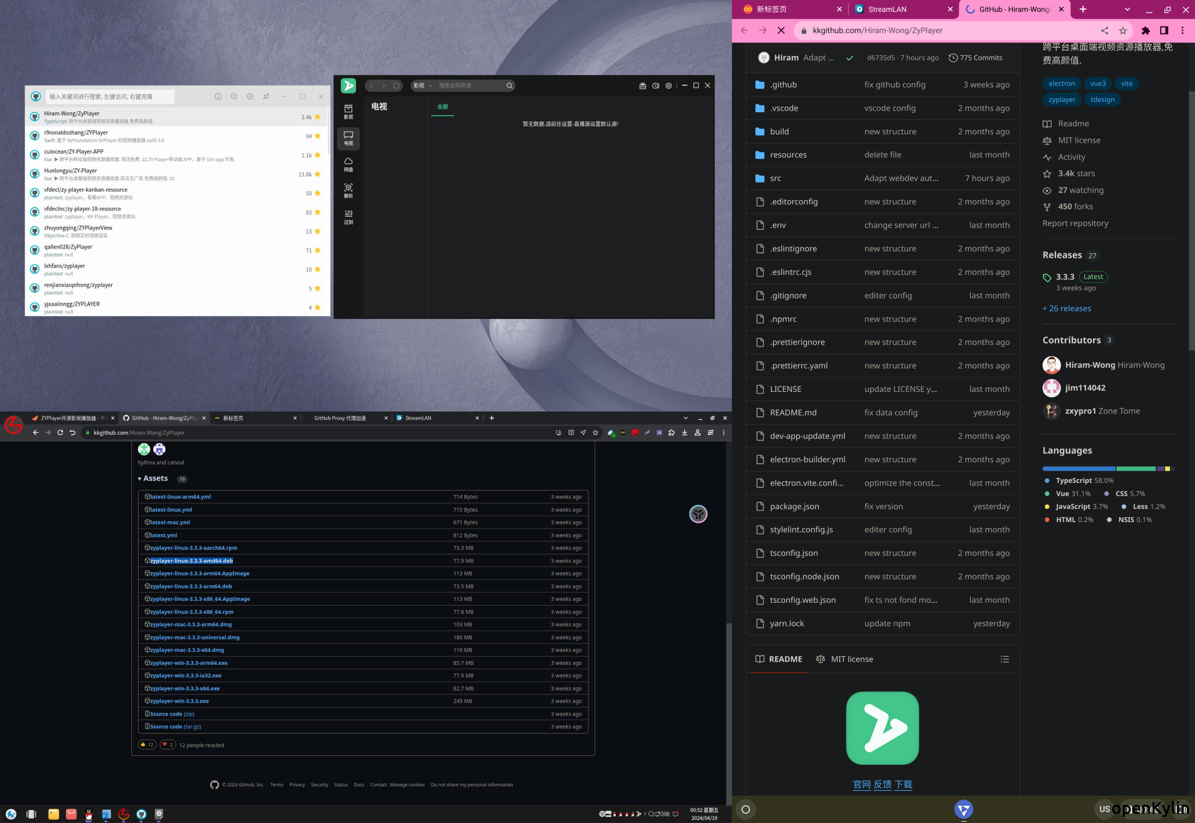The height and width of the screenshot is (823, 1195).
Task: Toggle thumbs-up reaction with 12 votes
Action: pyautogui.click(x=147, y=745)
